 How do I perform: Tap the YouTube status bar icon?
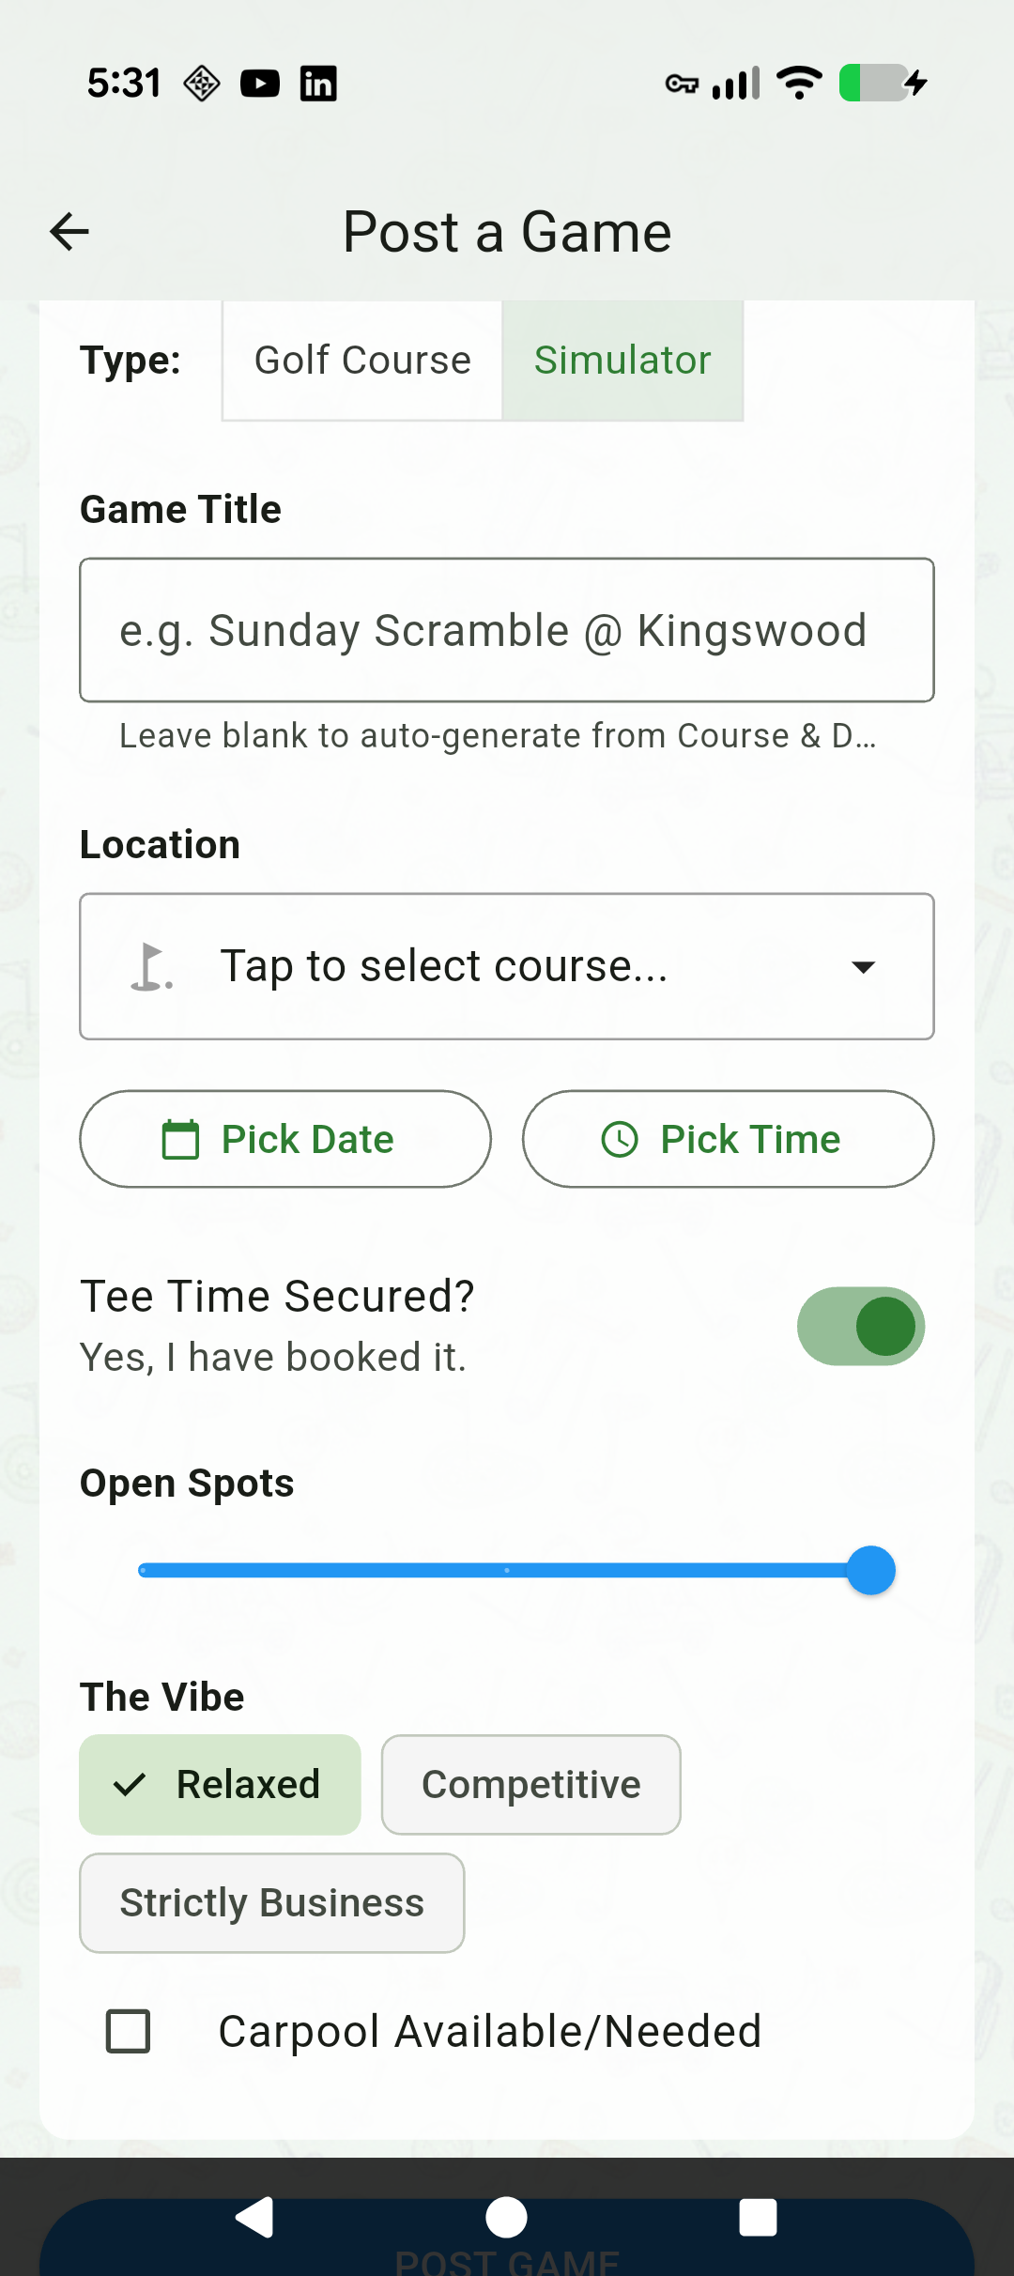click(260, 84)
